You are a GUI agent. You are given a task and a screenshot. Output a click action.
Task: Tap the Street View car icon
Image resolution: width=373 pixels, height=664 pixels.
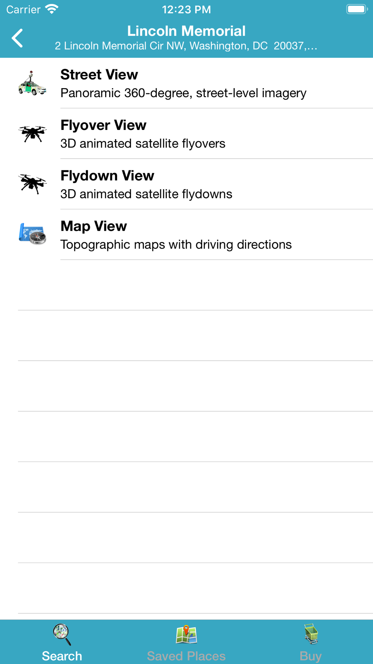click(x=32, y=83)
